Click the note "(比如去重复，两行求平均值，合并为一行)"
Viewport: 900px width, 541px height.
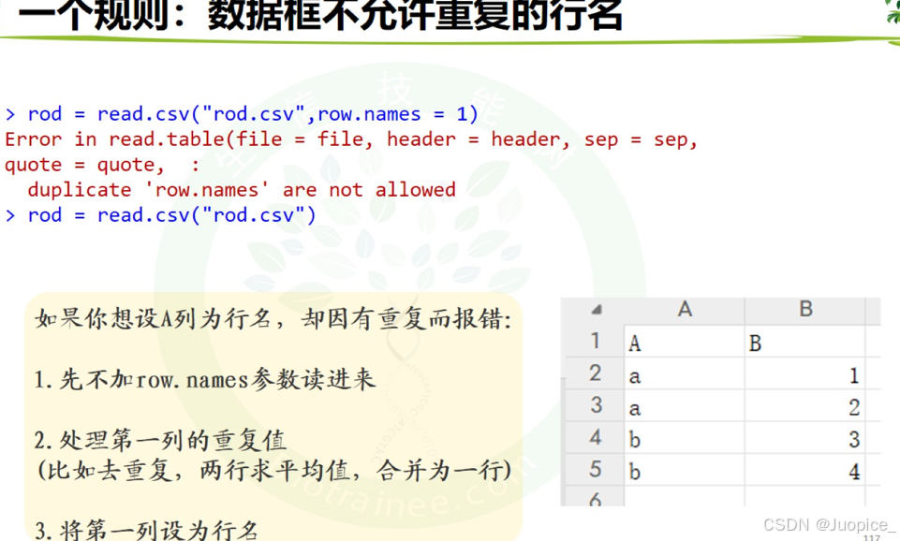pyautogui.click(x=273, y=471)
